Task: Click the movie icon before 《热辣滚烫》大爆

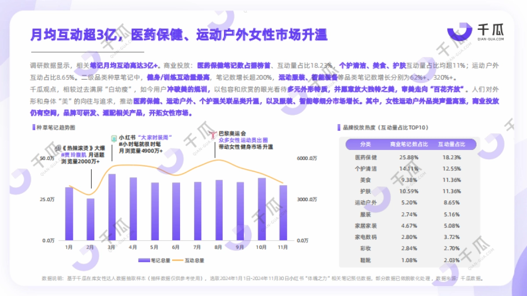Action: click(58, 148)
